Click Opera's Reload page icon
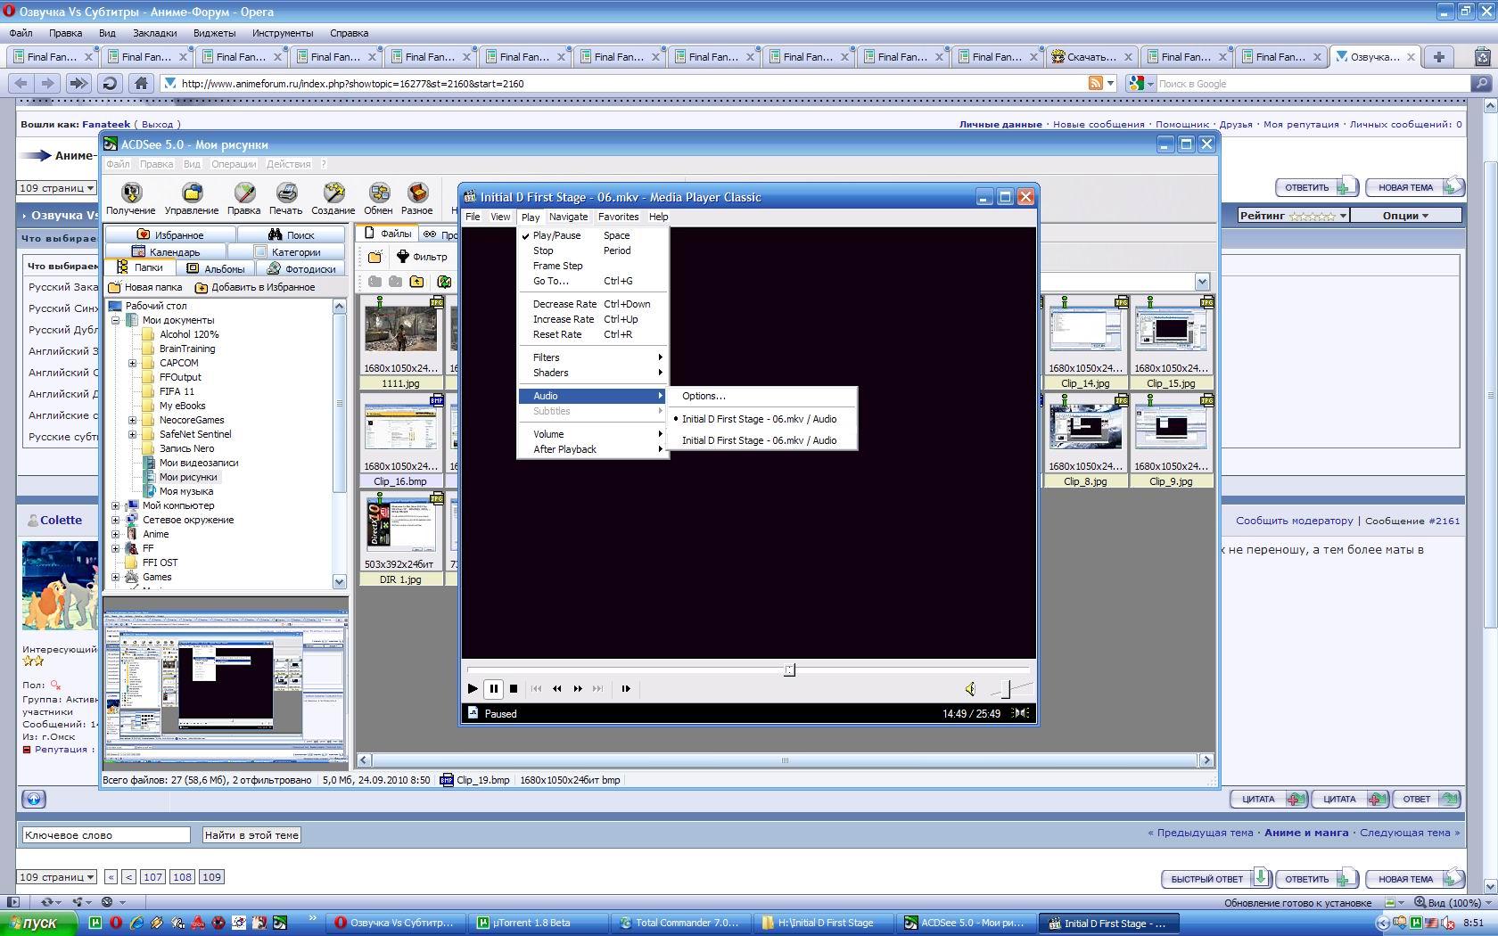 coord(110,83)
